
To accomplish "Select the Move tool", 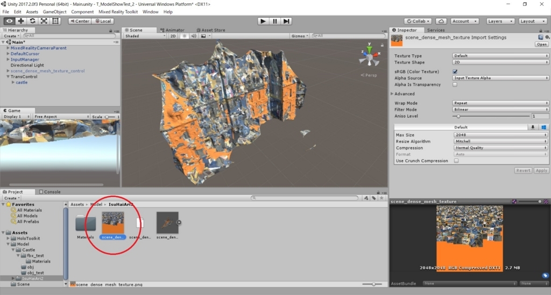I will 21,21.
